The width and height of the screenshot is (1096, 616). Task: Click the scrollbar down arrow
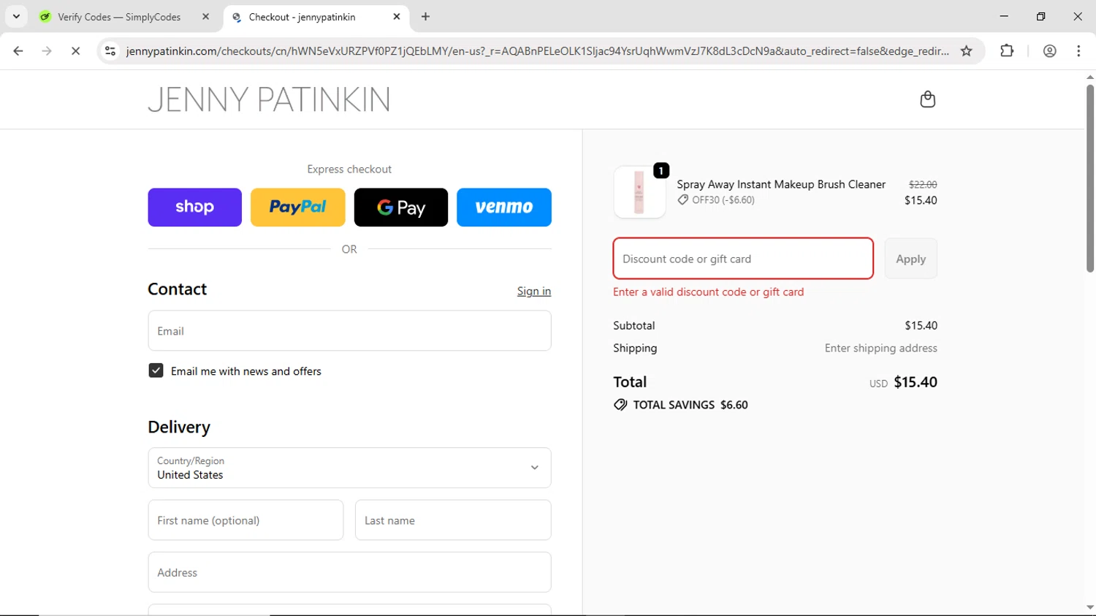(x=1089, y=607)
